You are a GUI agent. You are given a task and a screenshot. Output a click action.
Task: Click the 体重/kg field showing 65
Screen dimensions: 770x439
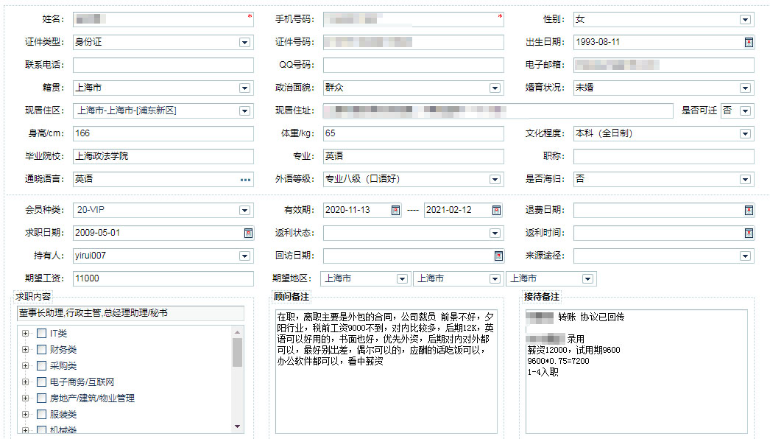[x=414, y=133]
